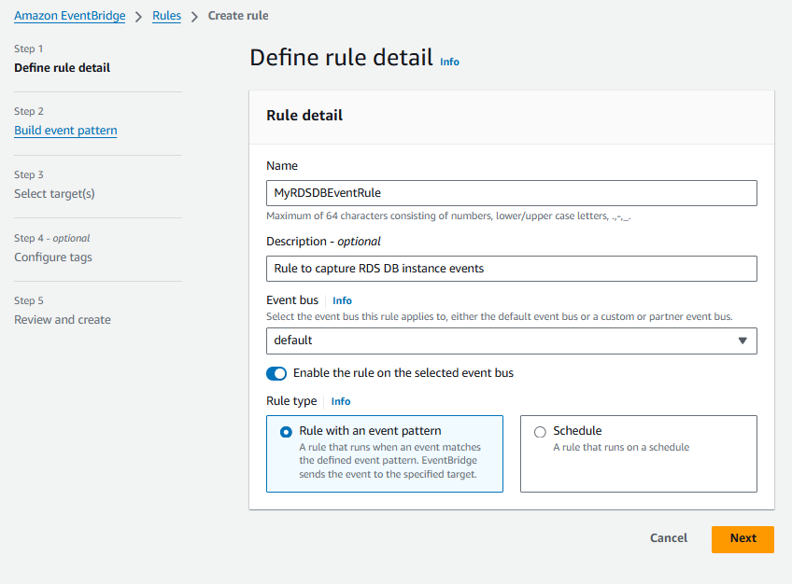Select Step 3 Select target(s)
This screenshot has width=792, height=584.
point(54,194)
